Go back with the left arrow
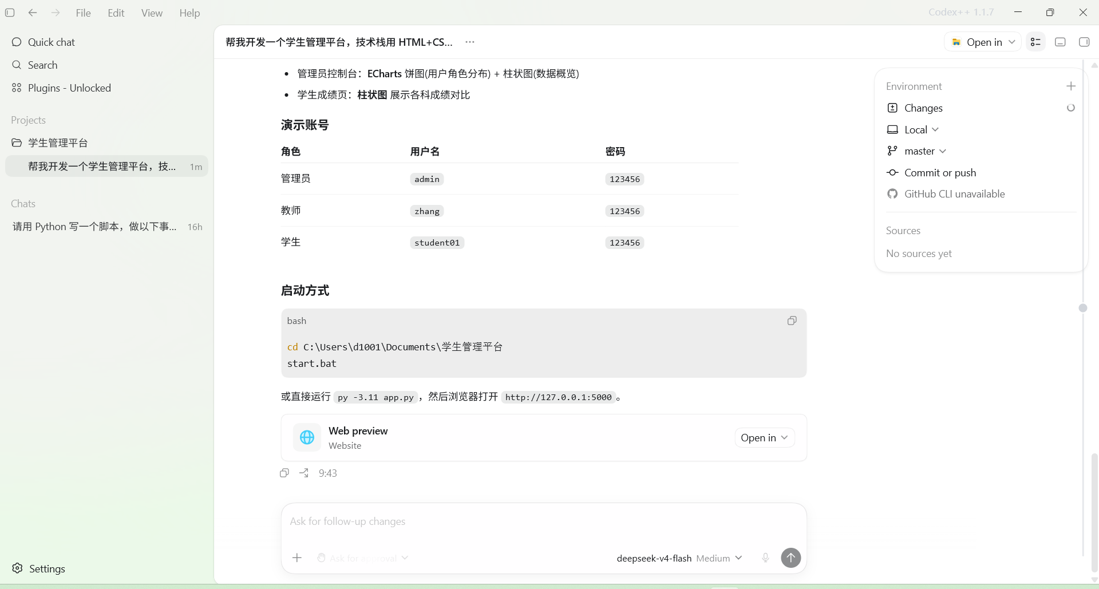The height and width of the screenshot is (589, 1099). [33, 13]
